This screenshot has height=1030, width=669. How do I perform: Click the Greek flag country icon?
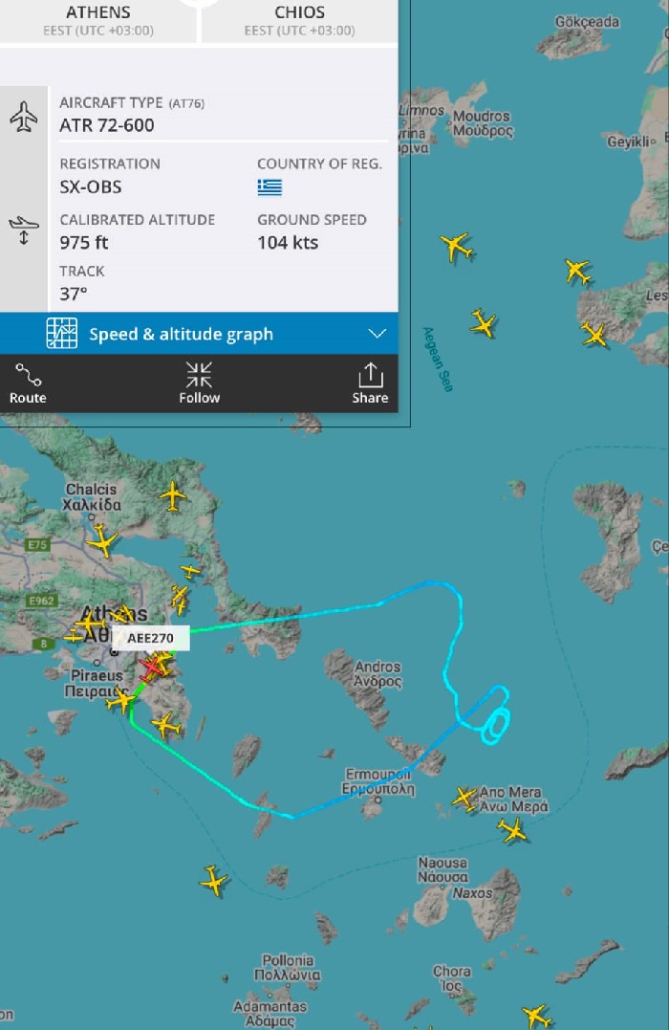[270, 187]
